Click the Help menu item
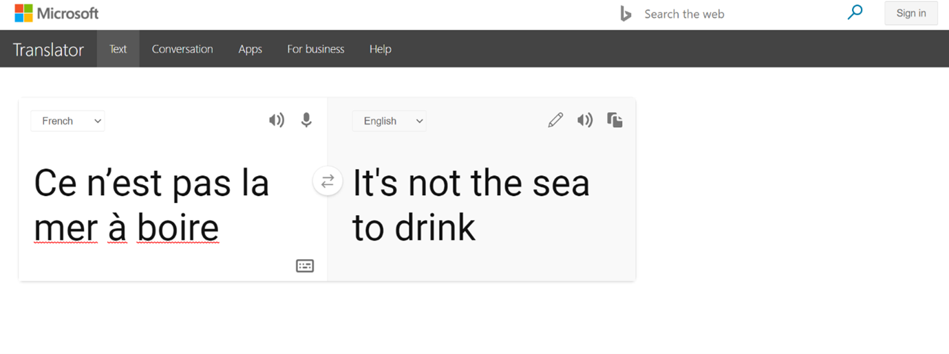 tap(380, 49)
